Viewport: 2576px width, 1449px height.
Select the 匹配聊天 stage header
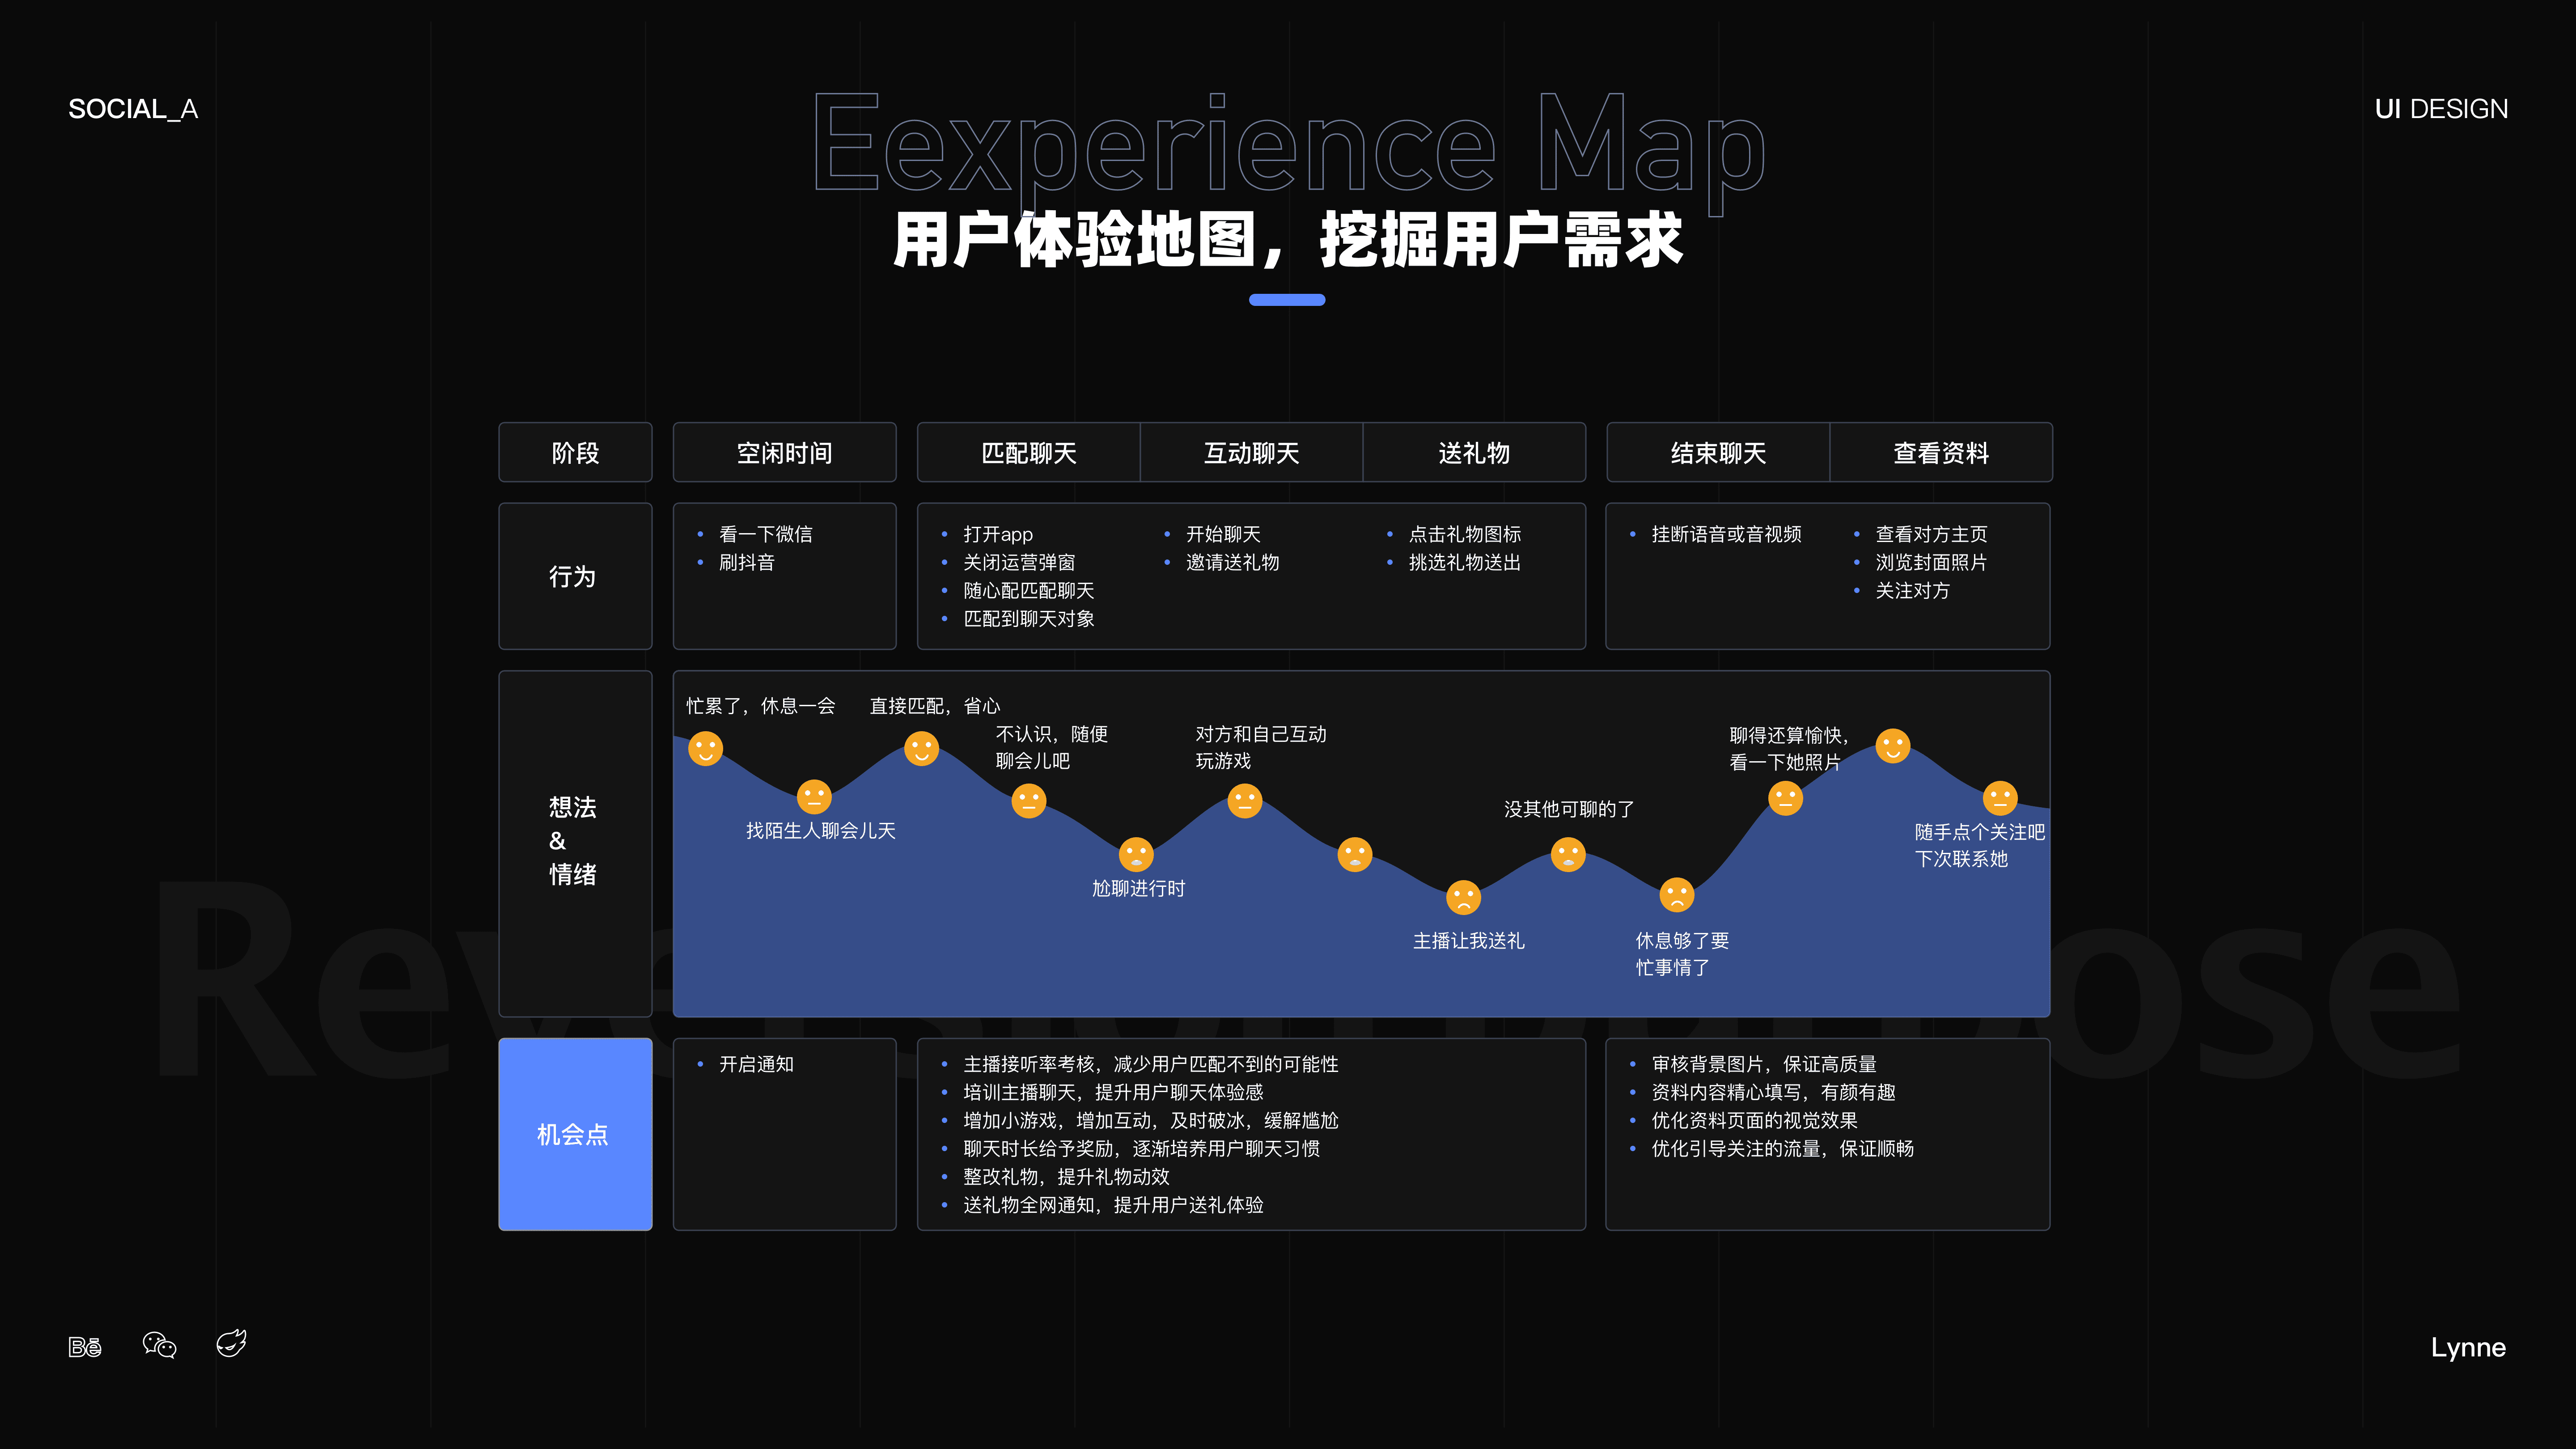click(1028, 452)
